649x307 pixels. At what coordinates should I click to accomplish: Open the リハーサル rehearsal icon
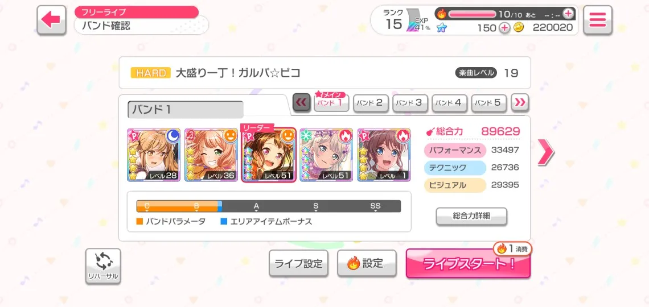103,266
